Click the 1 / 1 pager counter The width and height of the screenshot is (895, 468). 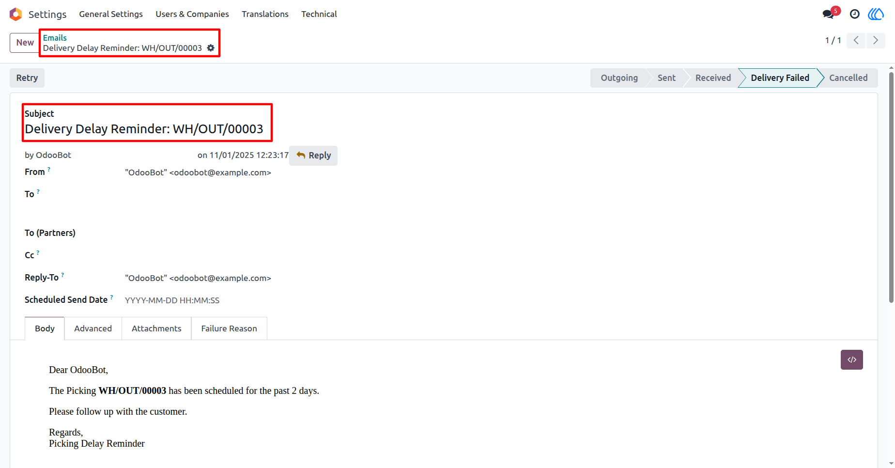(833, 40)
